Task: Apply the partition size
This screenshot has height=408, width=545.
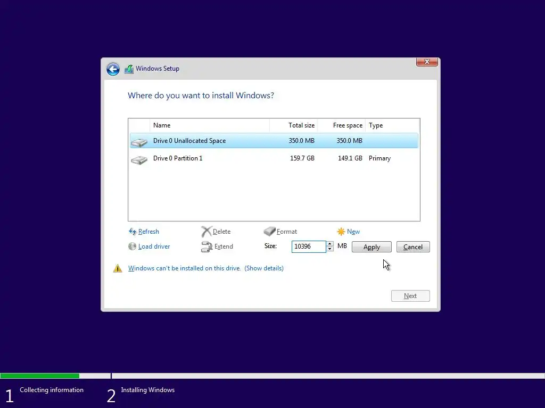Action: pyautogui.click(x=371, y=246)
